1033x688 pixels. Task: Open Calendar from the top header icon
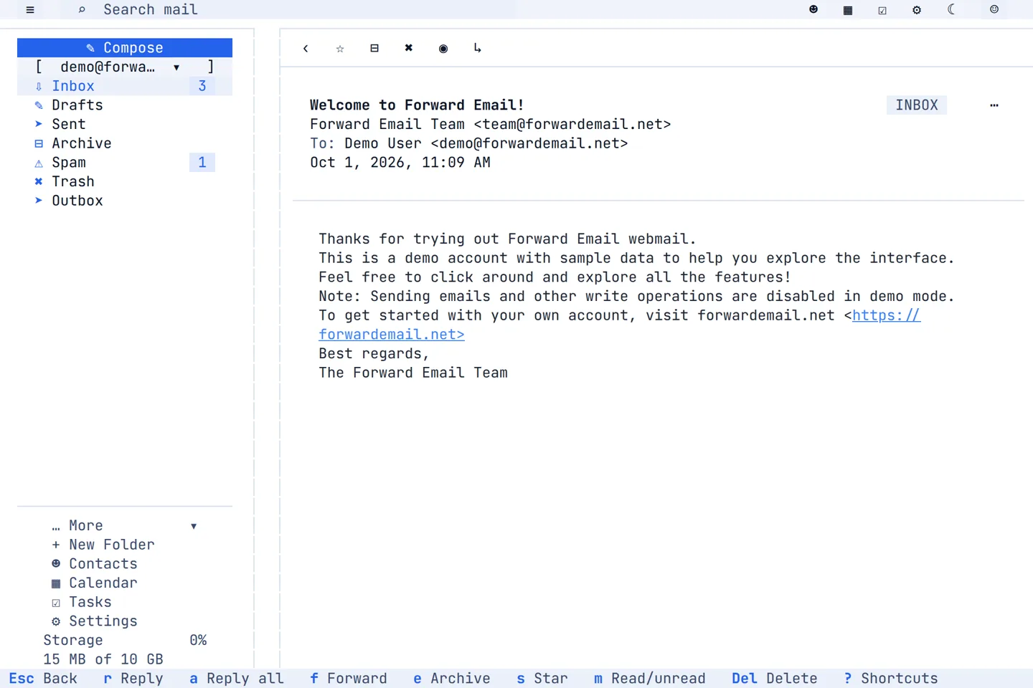point(848,10)
